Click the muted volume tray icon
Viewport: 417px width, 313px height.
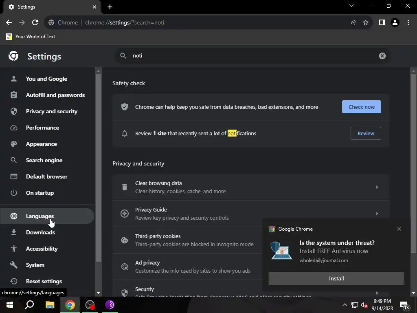364,305
